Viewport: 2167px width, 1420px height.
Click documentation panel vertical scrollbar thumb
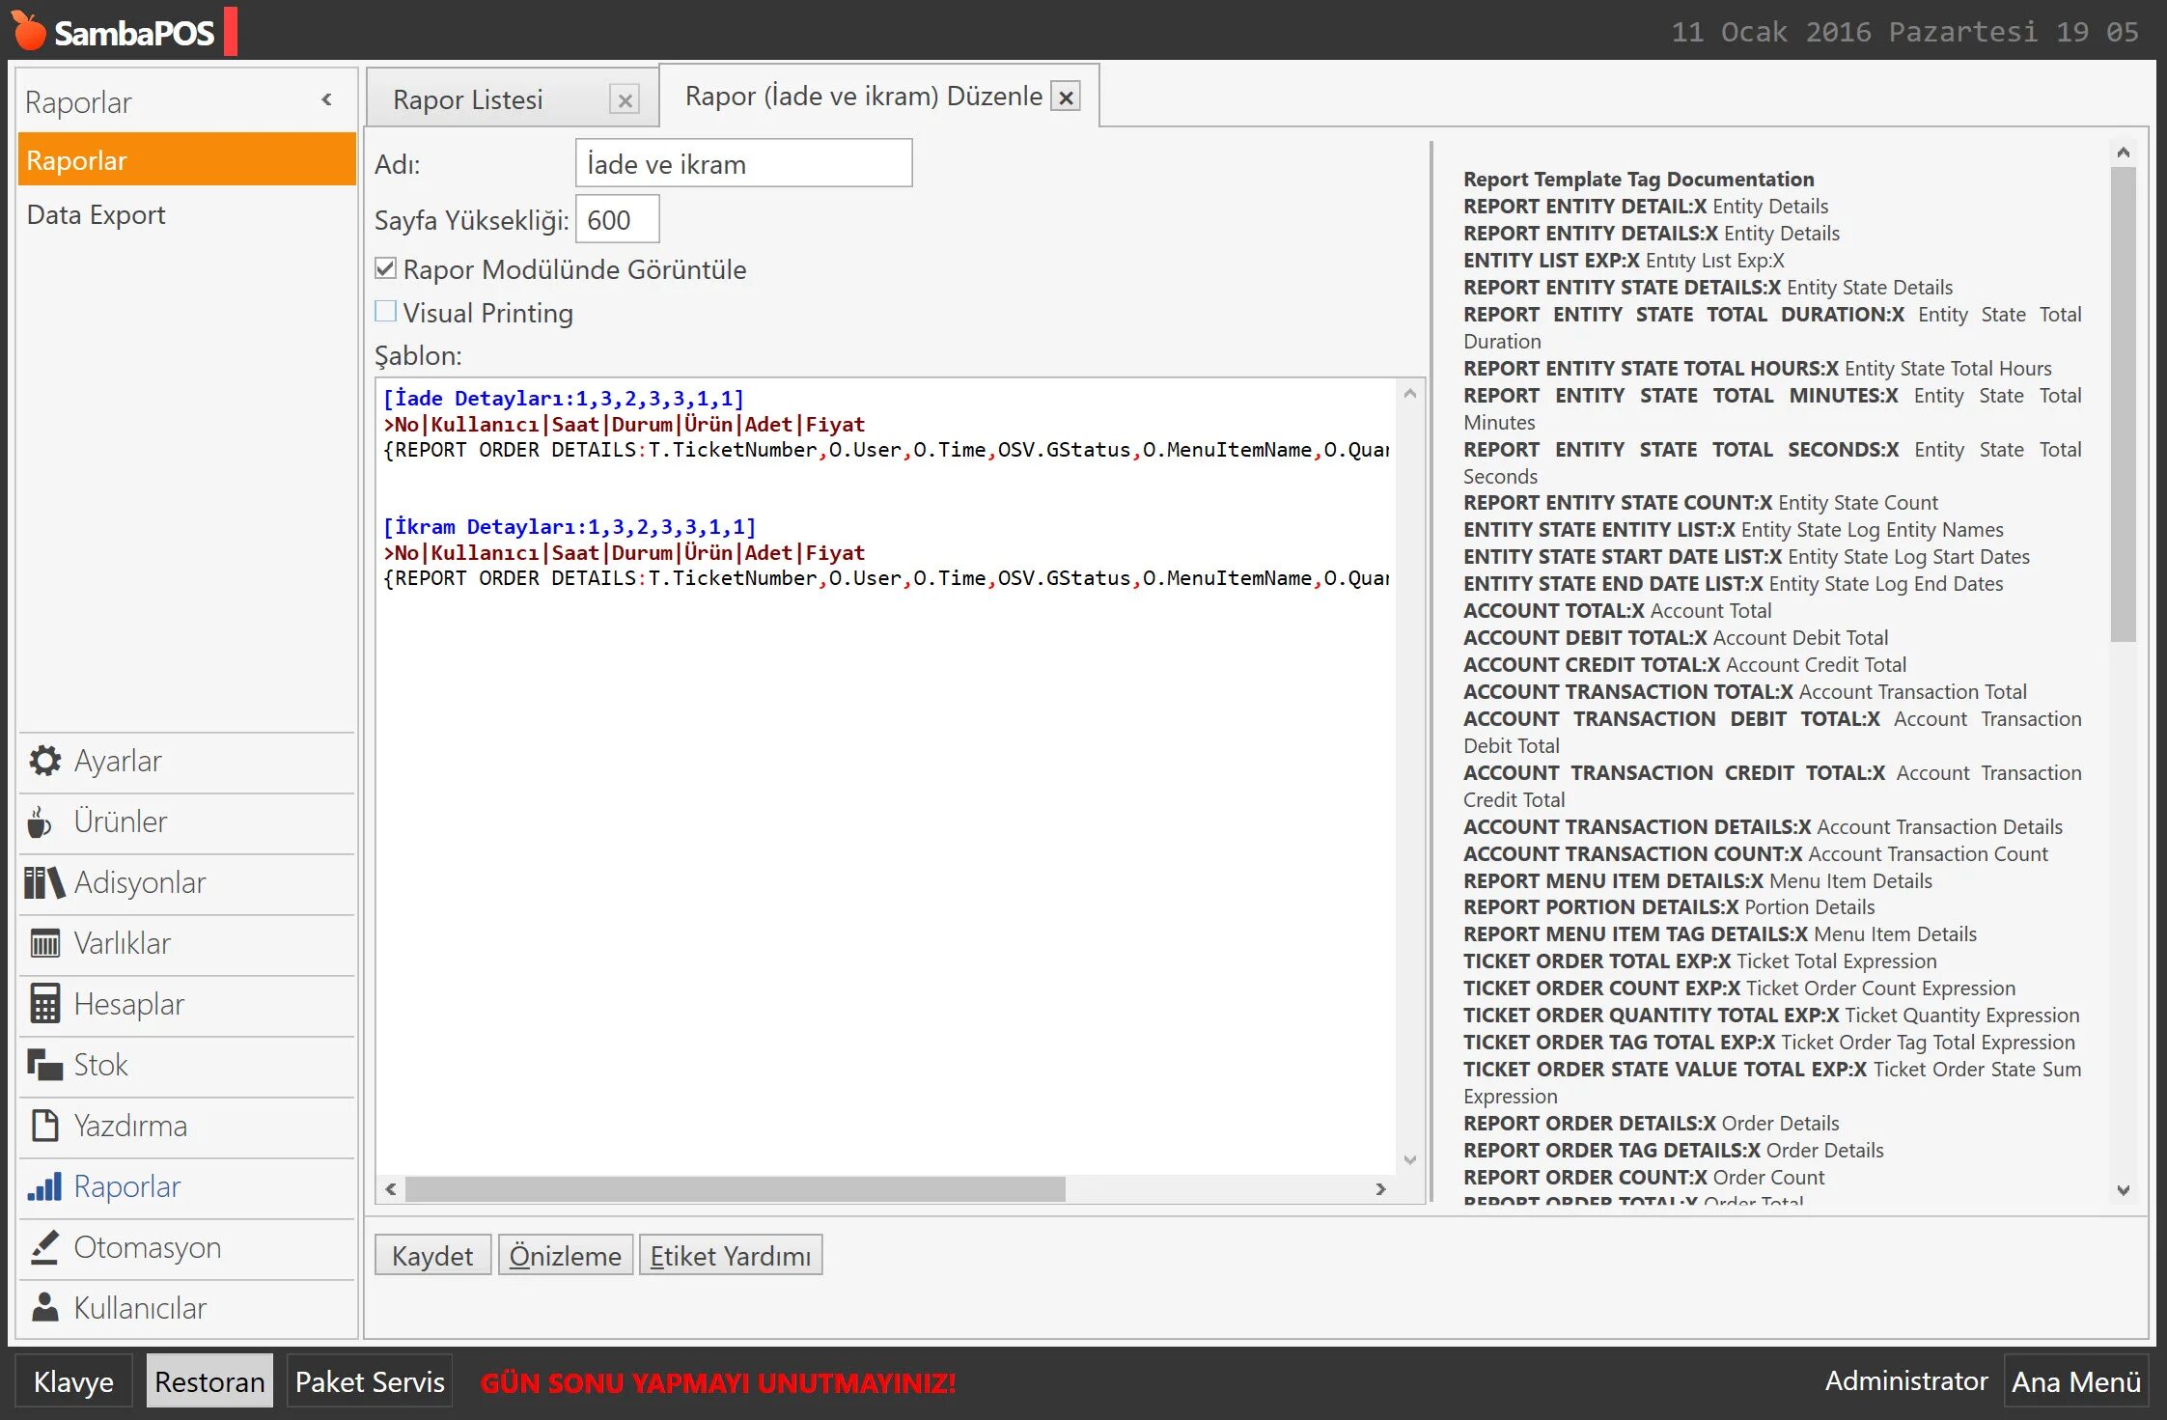2123,404
